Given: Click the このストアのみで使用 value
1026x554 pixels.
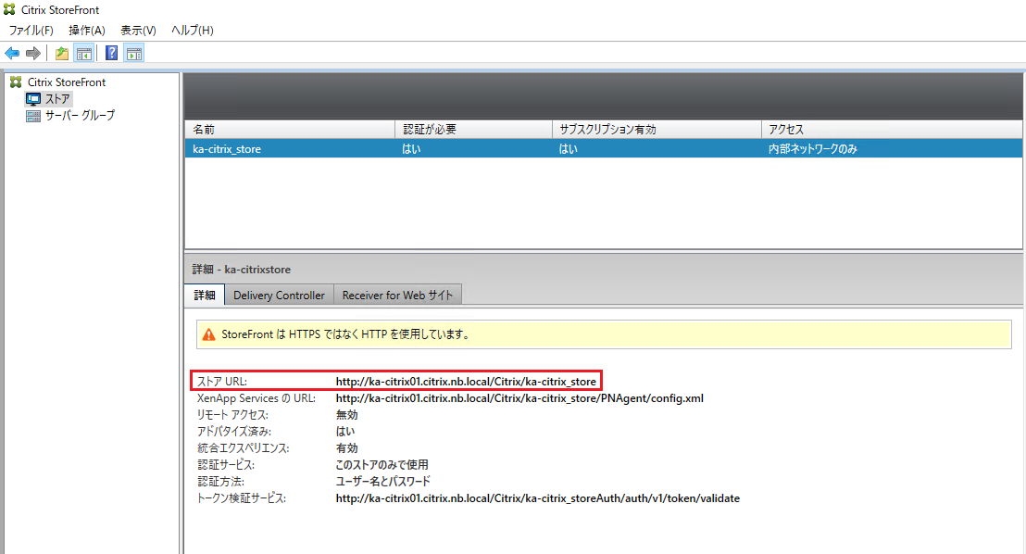Looking at the screenshot, I should coord(382,465).
